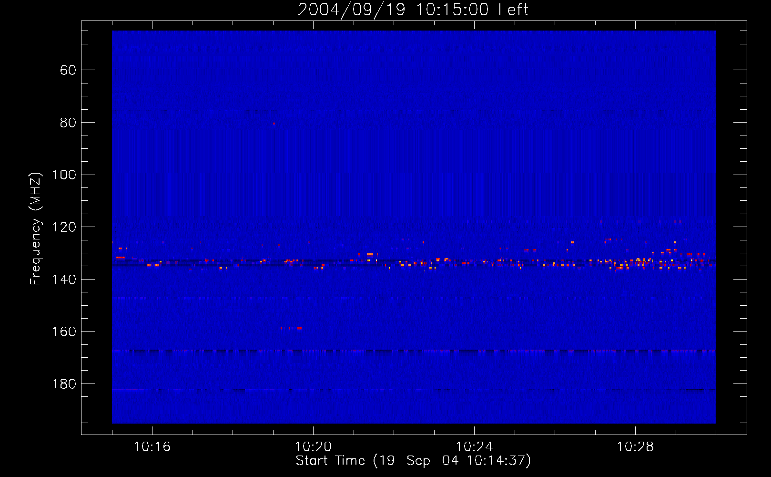
Task: Click the 100 frequency tick label
Action: 64,175
